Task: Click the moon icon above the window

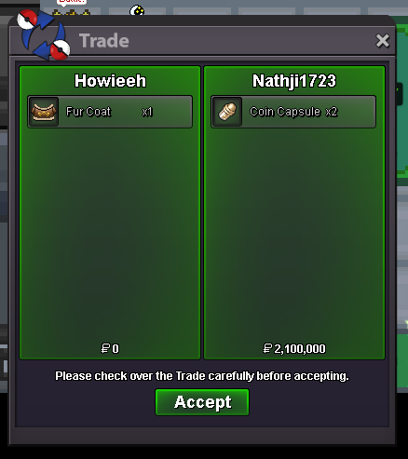Action: coord(137,10)
